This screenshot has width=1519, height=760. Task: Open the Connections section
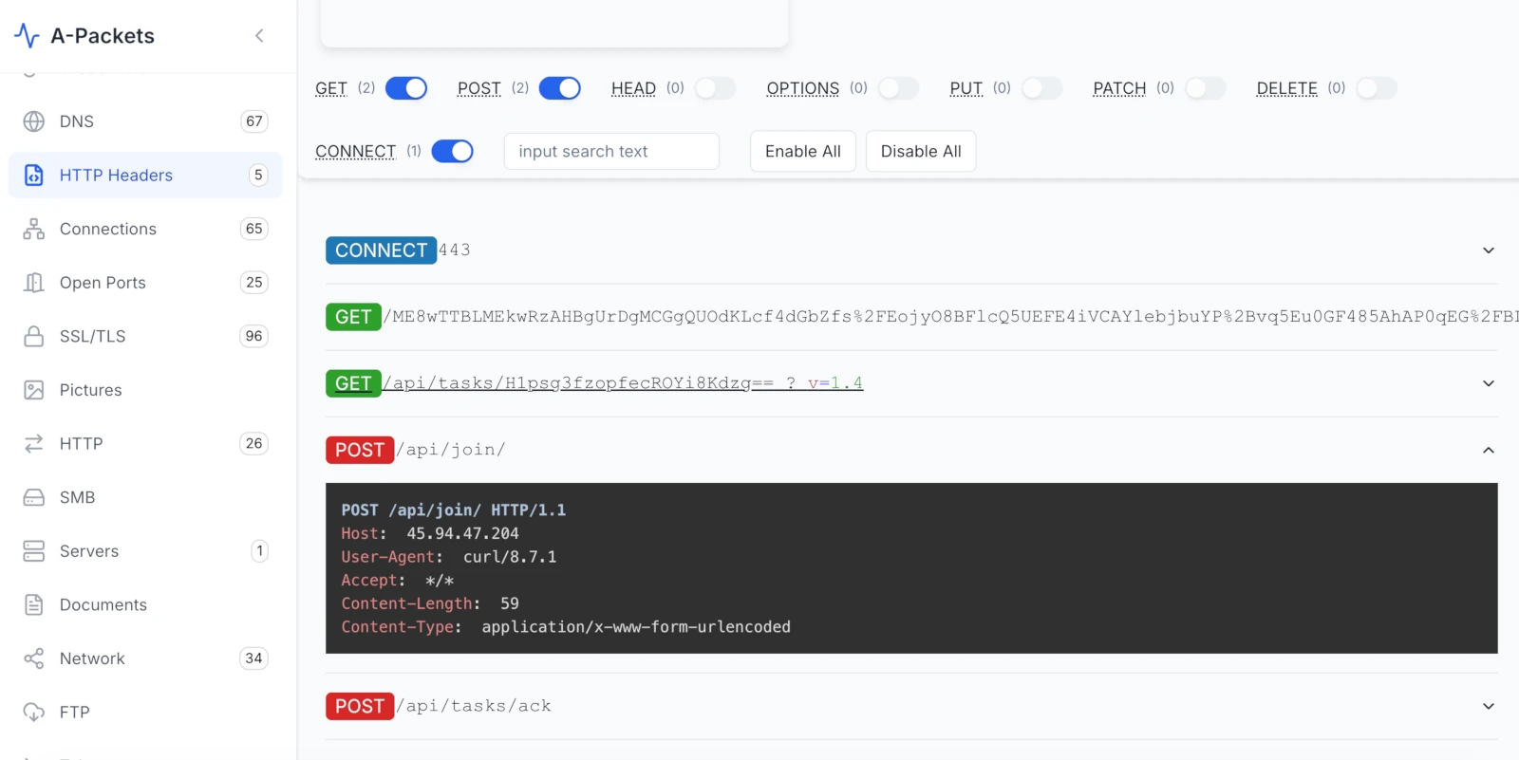[145, 229]
